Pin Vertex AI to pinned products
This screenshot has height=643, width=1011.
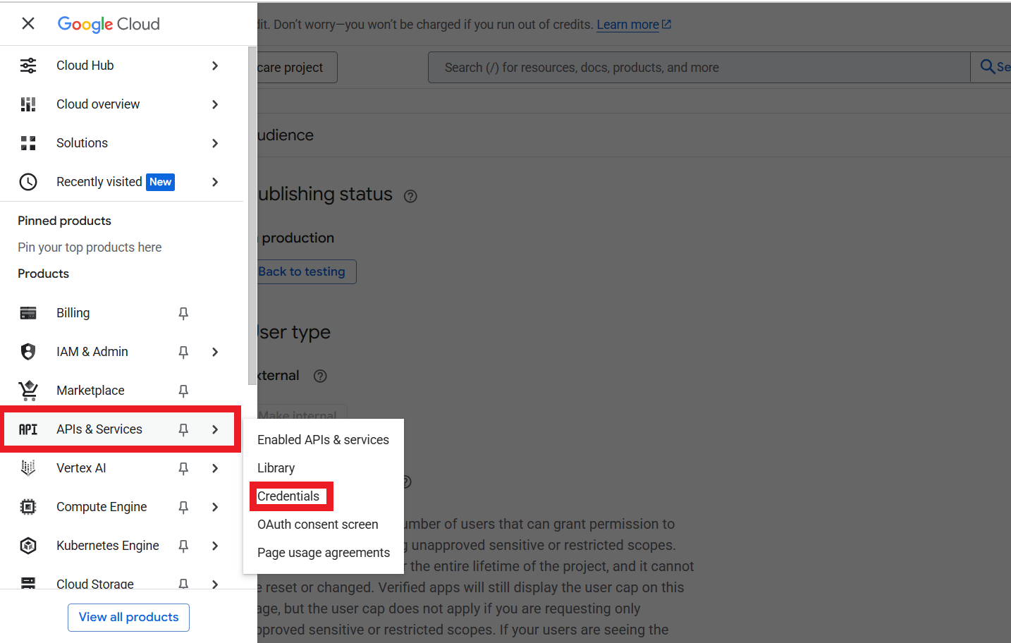click(x=183, y=468)
